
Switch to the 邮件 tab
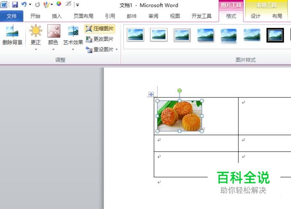[132, 16]
